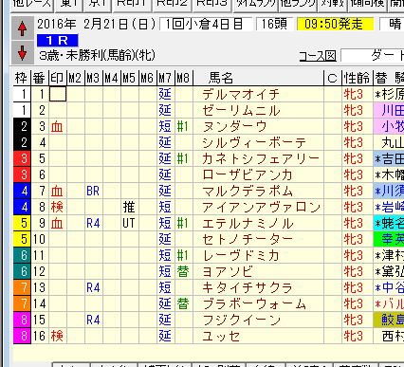Click the 検 mark for horse 8
This screenshot has width=404, height=367.
[57, 207]
